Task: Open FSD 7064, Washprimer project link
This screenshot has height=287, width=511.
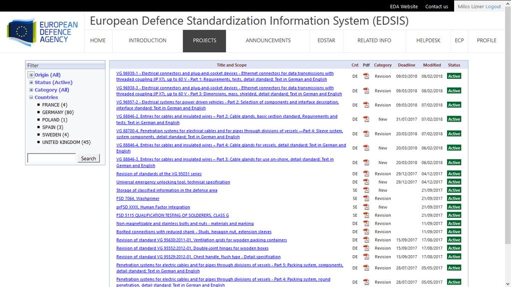Action: pos(138,198)
